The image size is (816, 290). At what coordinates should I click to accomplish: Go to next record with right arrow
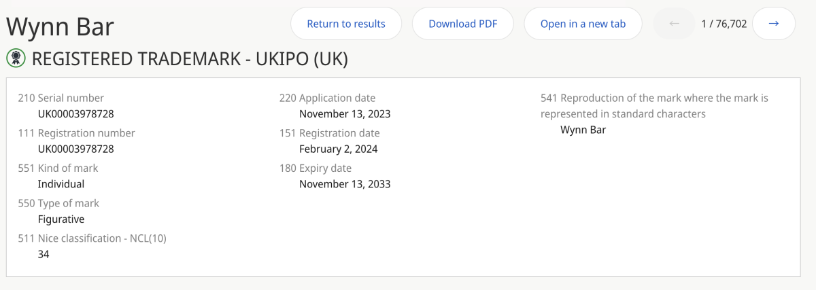(774, 24)
